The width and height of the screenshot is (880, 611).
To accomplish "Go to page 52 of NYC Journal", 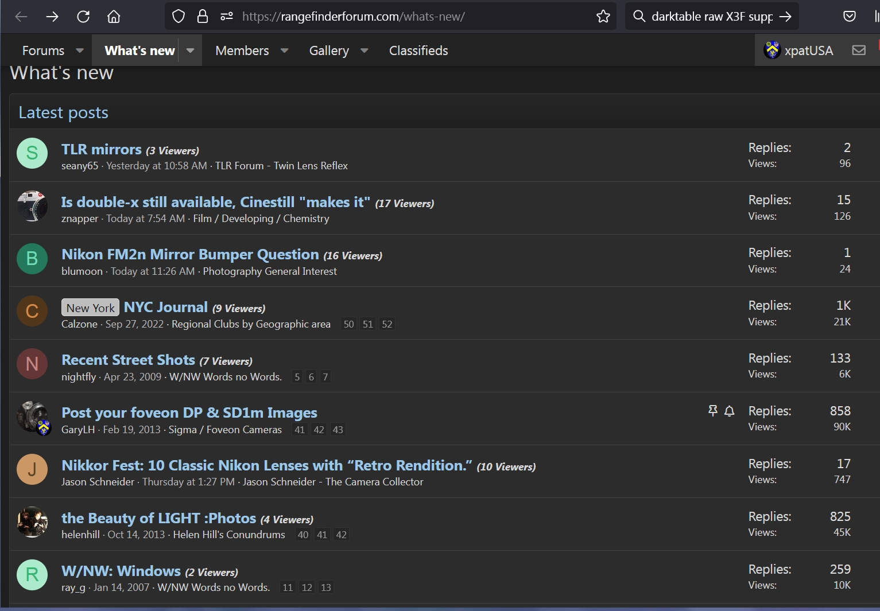I will (387, 324).
